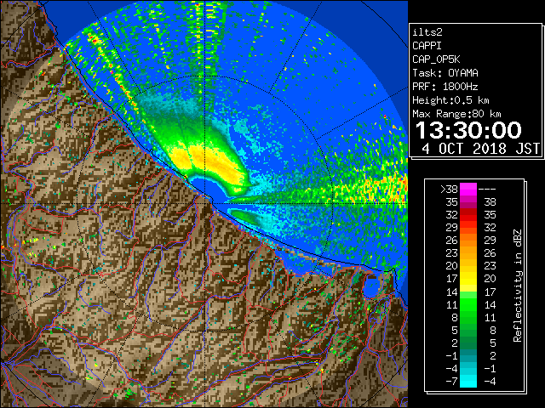
Task: Click the orange 26 dBZ legend swatch
Action: coord(468,241)
